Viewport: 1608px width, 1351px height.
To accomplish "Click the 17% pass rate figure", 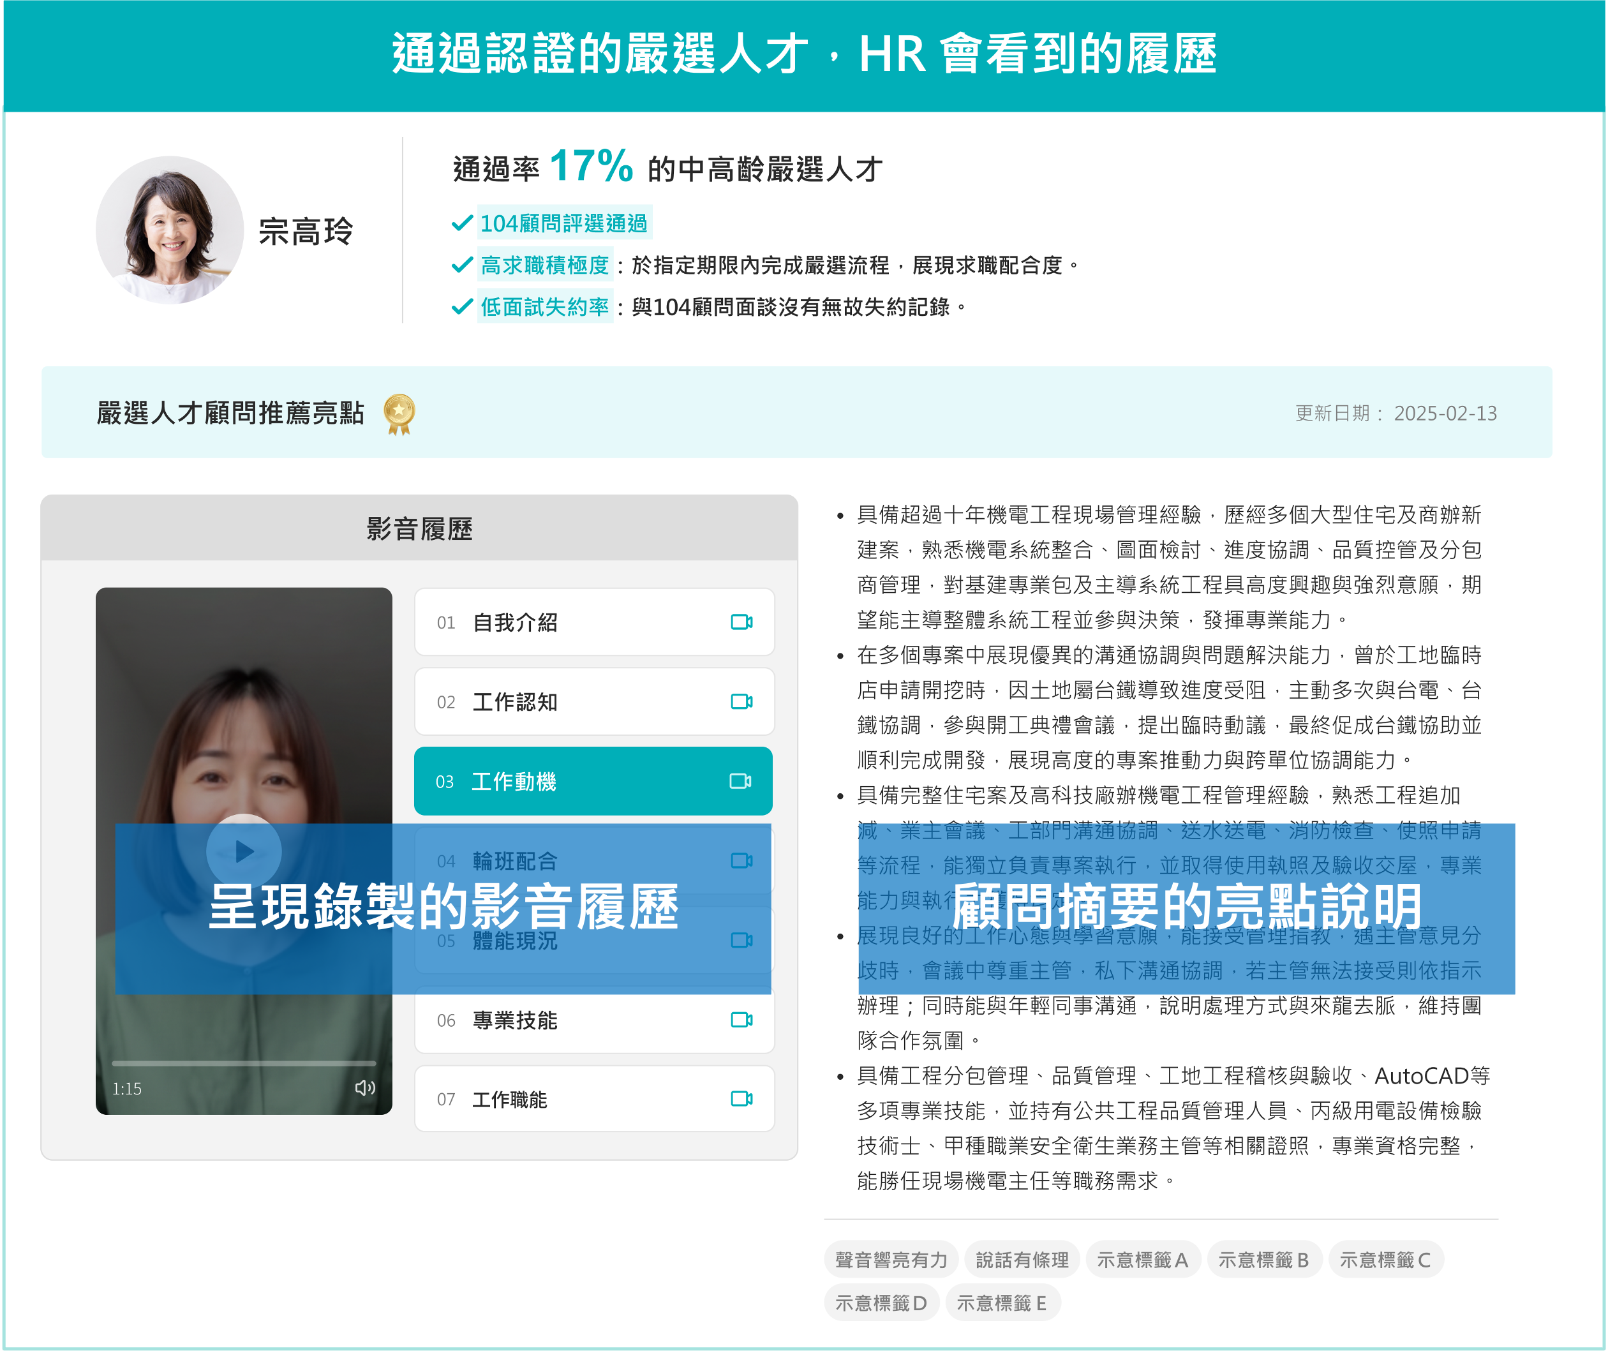I will point(591,166).
